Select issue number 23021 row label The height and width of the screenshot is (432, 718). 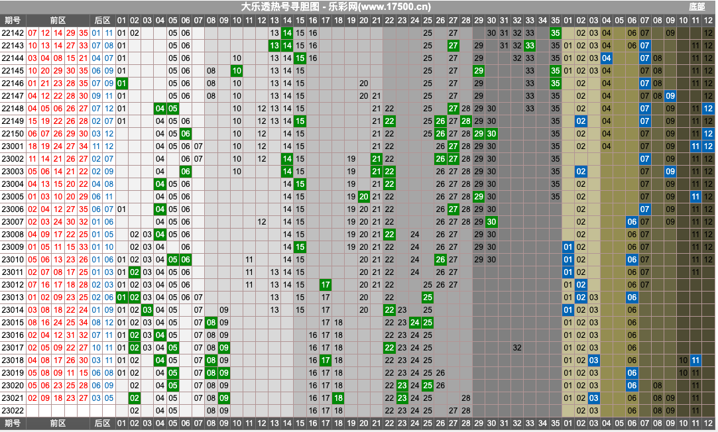pos(13,398)
